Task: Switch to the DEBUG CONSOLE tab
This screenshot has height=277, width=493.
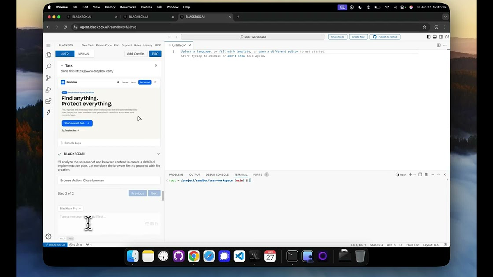Action: click(x=217, y=175)
